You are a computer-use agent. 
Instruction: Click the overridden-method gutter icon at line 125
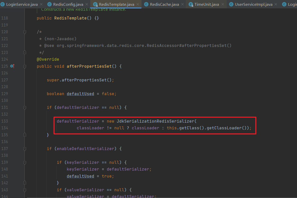pyautogui.click(x=12, y=66)
